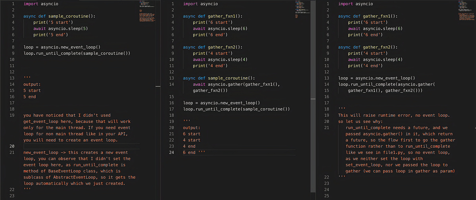Click comment 'you have noticed that I didn't used'

tap(67, 115)
